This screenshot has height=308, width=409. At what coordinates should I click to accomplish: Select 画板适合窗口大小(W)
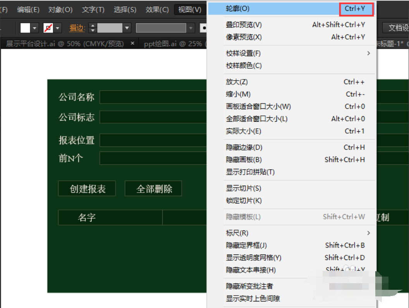[291, 107]
